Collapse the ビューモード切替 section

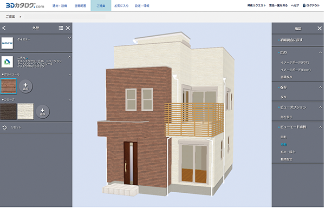(x=320, y=127)
